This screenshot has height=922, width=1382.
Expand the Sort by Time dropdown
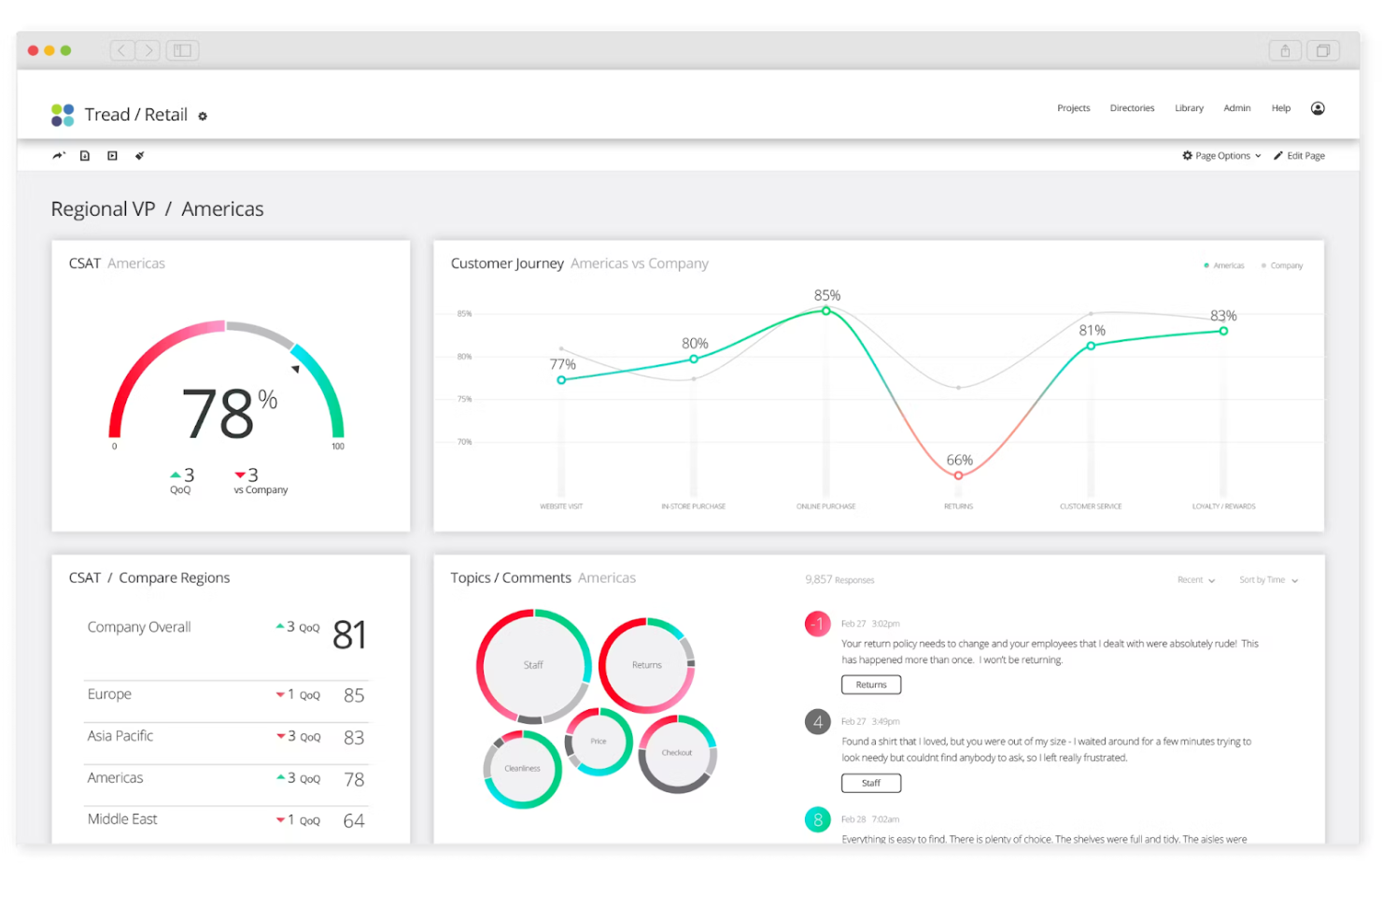pyautogui.click(x=1266, y=580)
